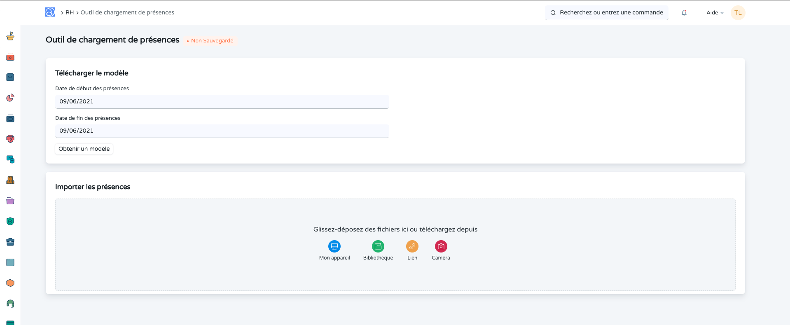
Task: Open the briefcase sidebar icon
Action: tap(10, 242)
